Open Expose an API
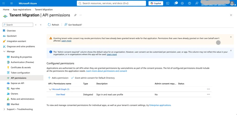The width and height of the screenshot is (237, 115). [17, 83]
